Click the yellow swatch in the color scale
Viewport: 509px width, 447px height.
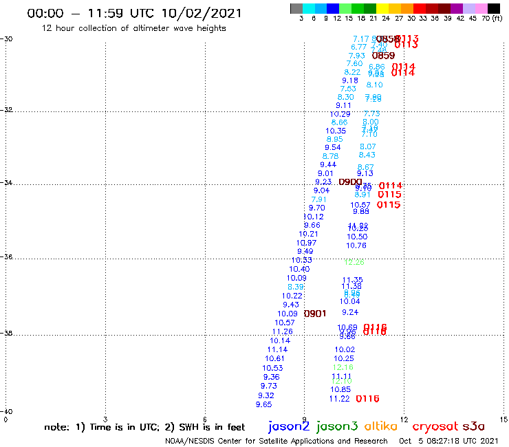coord(382,8)
